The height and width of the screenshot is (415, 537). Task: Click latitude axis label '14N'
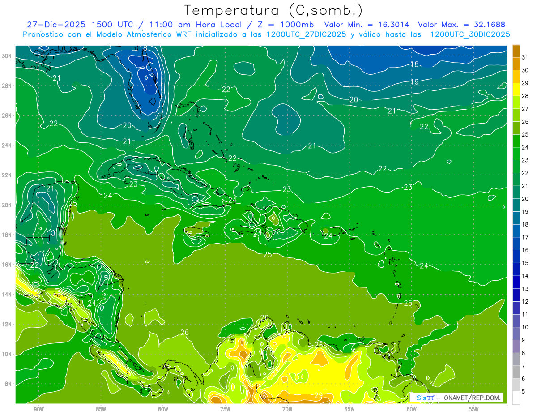pos(7,295)
